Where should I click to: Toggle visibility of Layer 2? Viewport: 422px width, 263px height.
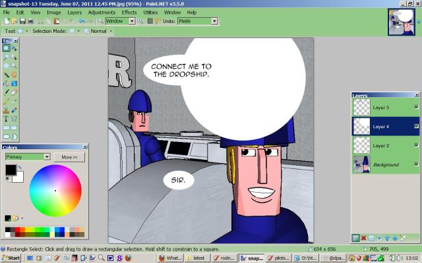click(416, 145)
